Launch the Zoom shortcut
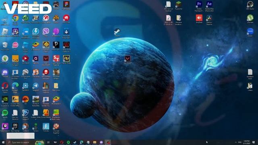 (250, 31)
